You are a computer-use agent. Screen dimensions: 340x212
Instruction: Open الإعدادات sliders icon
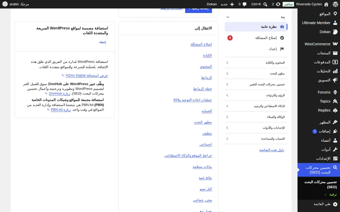pos(335,159)
